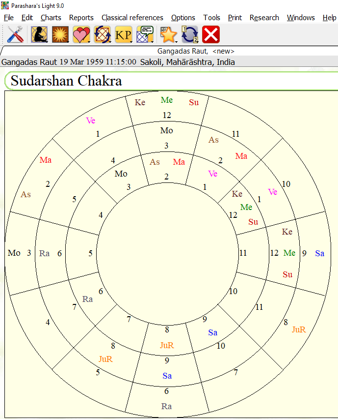Screen dimensions: 338x419
Task: Open the hearts compatibility icon
Action: coord(80,35)
